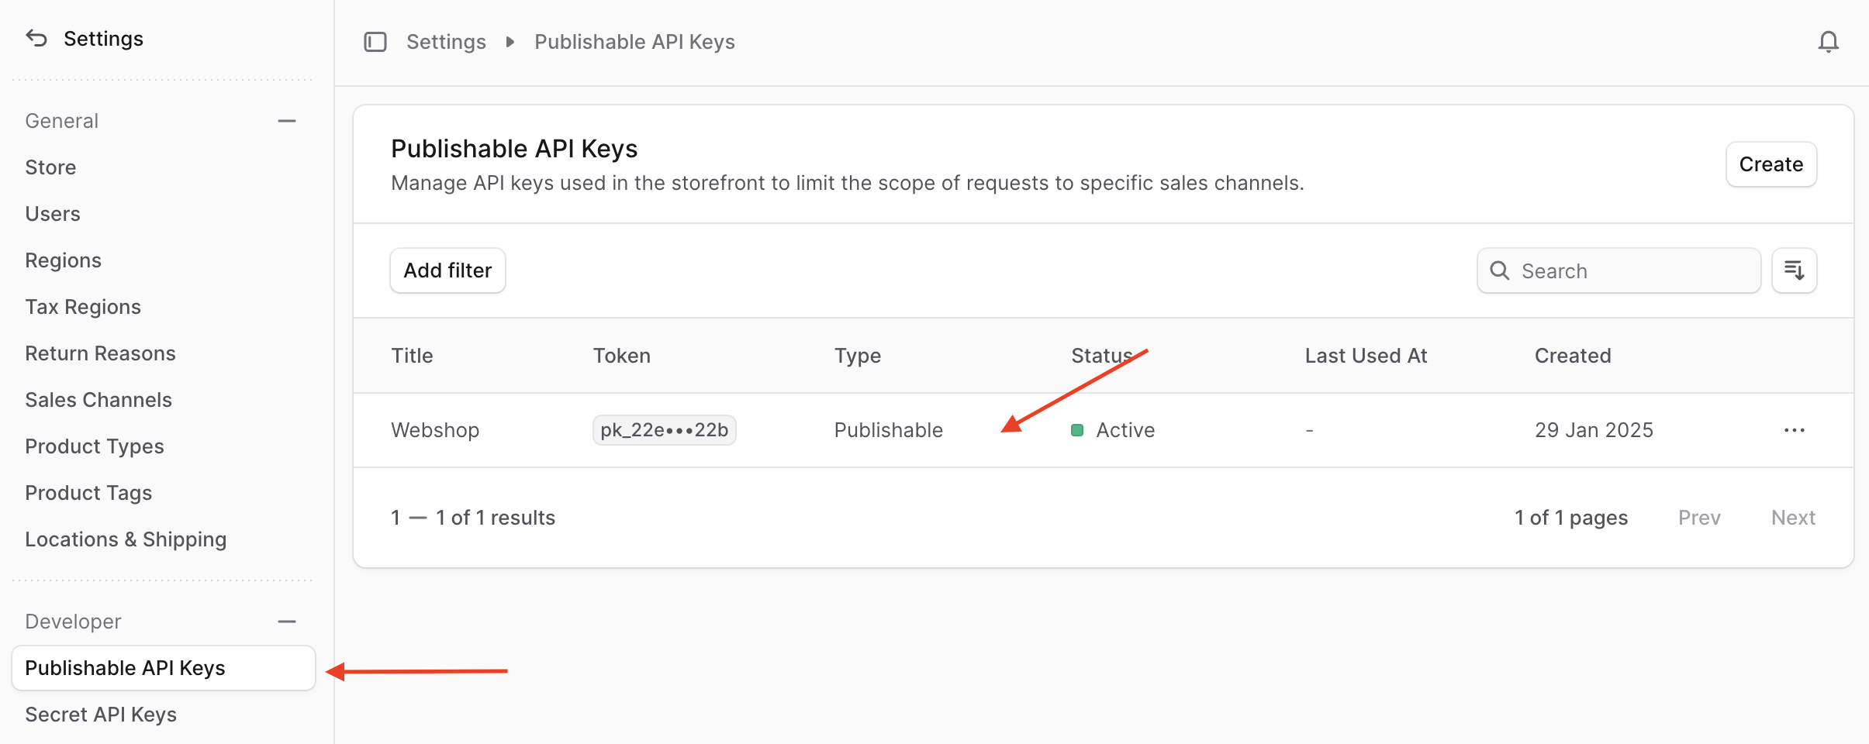This screenshot has height=744, width=1869.
Task: Open the ellipsis menu for the Webshop key
Action: 1795,430
